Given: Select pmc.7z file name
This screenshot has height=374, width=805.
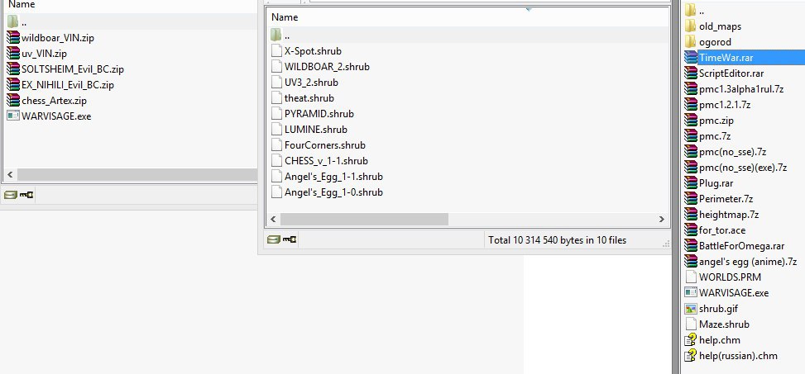Looking at the screenshot, I should (x=715, y=135).
